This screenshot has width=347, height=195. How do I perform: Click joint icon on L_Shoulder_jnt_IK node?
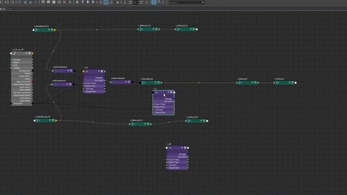(37, 30)
